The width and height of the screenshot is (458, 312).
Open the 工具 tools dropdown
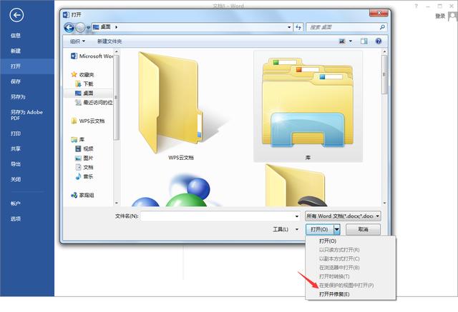pos(286,230)
